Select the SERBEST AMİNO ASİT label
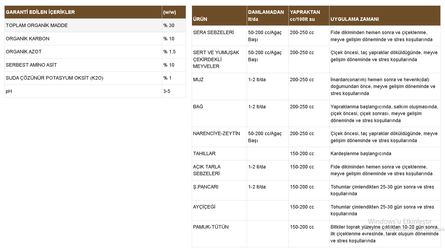The width and height of the screenshot is (445, 250). coord(31,65)
